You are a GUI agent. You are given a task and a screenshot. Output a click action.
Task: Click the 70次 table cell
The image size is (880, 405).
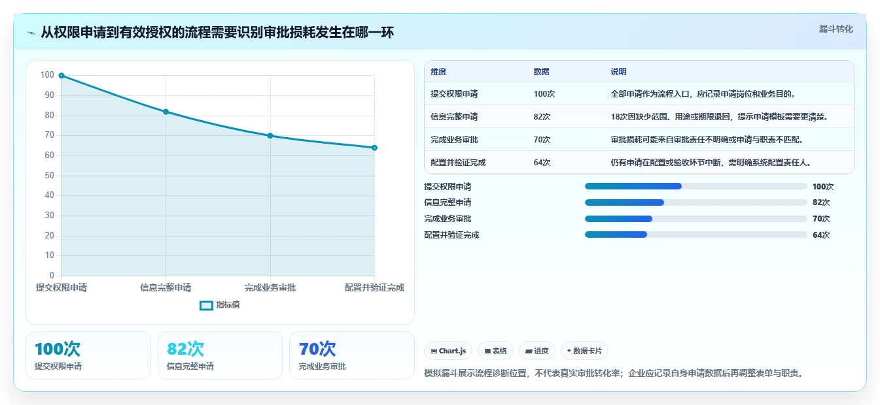pos(542,140)
